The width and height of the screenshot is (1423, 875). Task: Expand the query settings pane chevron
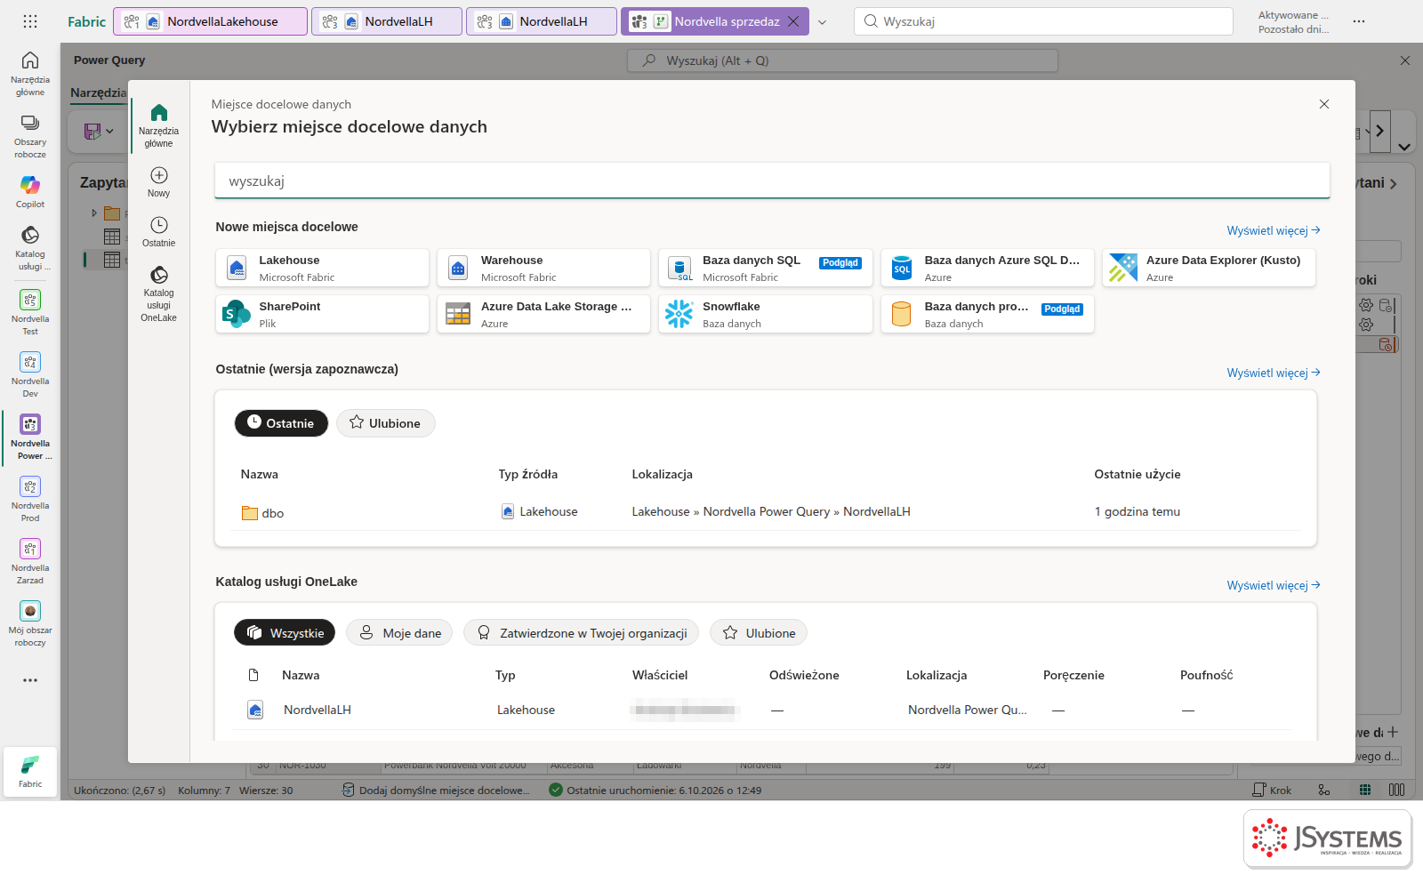(1393, 183)
